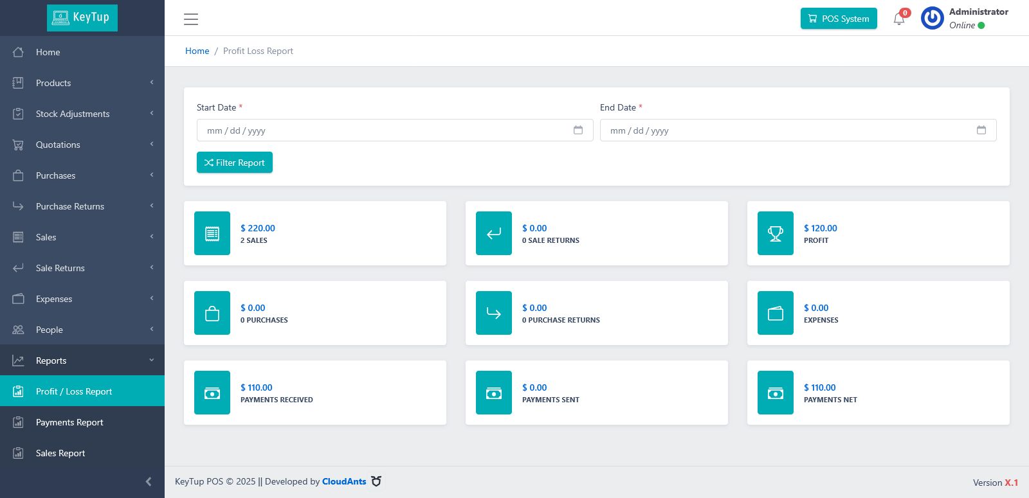Click the Start Date input field
1029x498 pixels.
tap(395, 130)
